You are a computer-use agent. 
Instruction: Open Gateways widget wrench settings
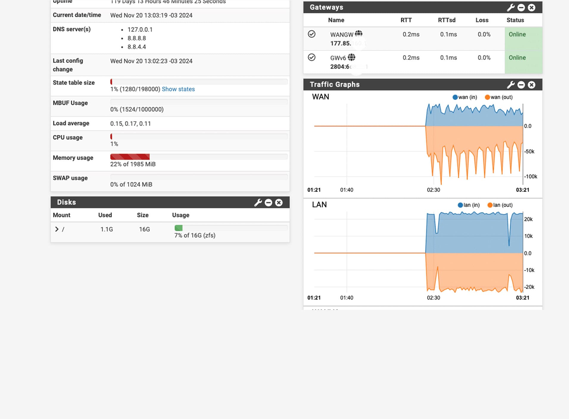point(511,7)
